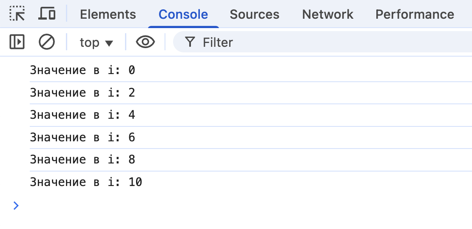This screenshot has width=472, height=229.
Task: Click the "Значение в i: 8" message
Action: coord(82,160)
